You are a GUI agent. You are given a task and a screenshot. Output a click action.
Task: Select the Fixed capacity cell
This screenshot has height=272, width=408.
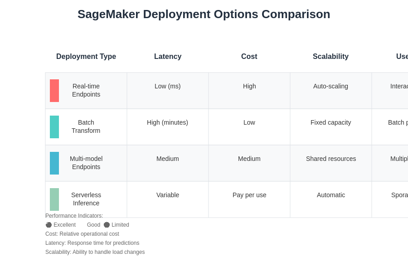point(330,122)
